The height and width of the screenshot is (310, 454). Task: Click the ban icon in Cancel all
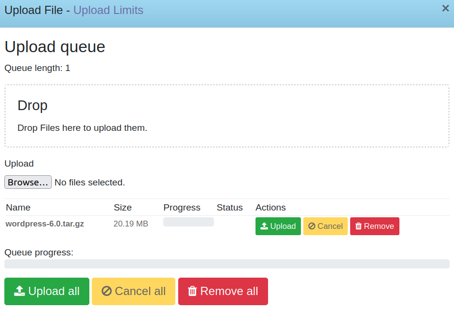point(107,291)
